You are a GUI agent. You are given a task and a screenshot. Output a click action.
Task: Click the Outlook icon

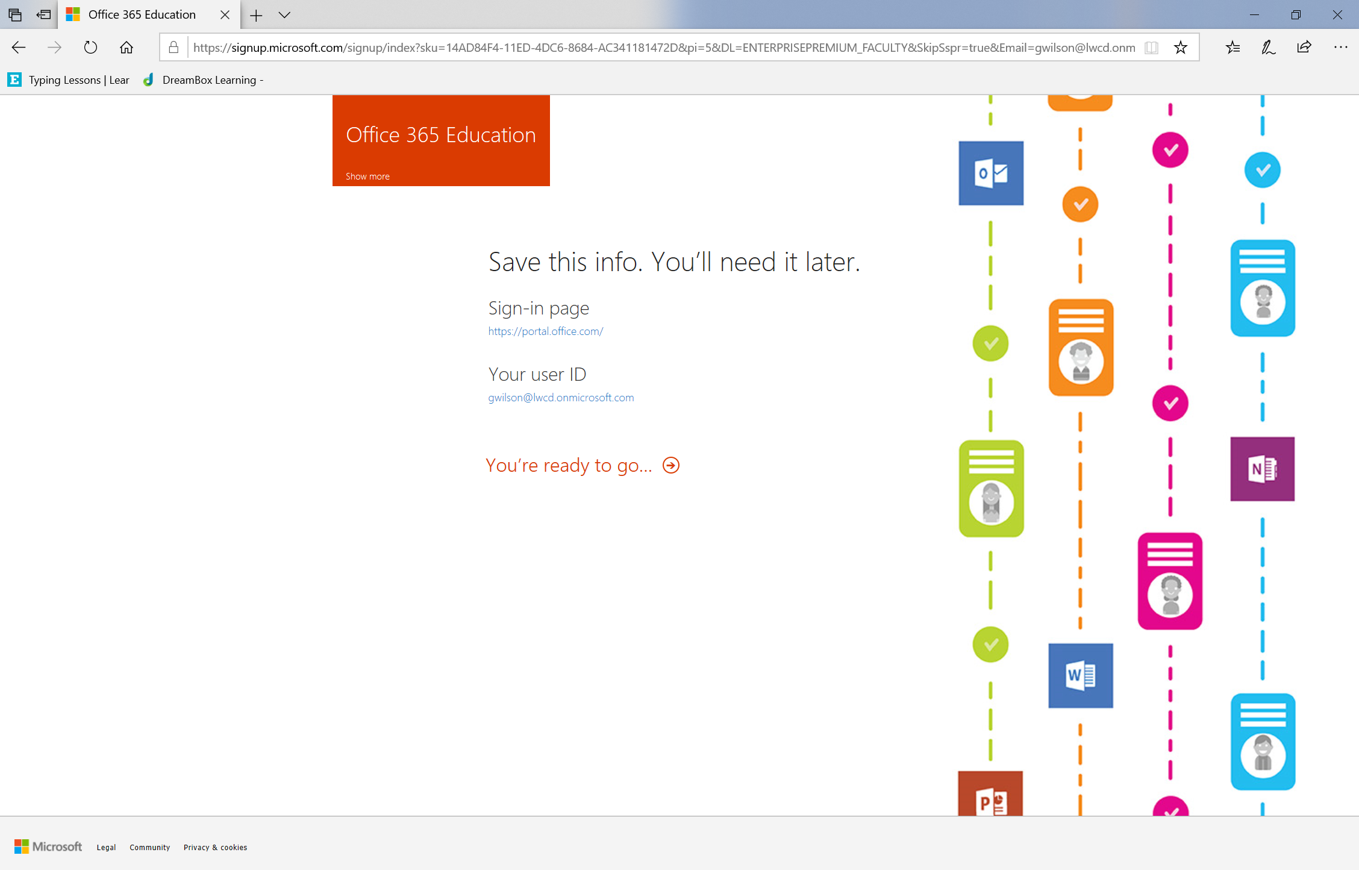(992, 172)
